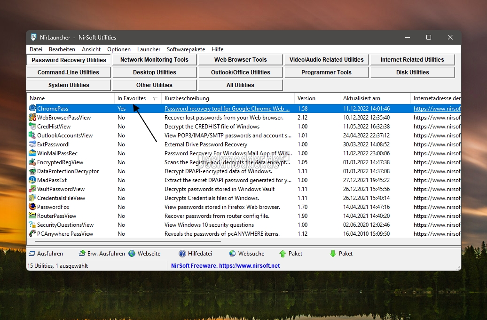The height and width of the screenshot is (320, 487).
Task: Open the Datei menu
Action: 36,49
